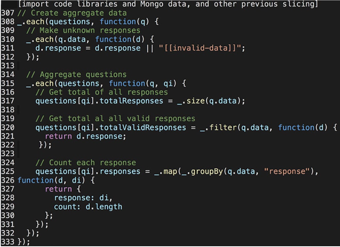Click line number 307 in the gutter
340x247 pixels.
tap(8, 13)
